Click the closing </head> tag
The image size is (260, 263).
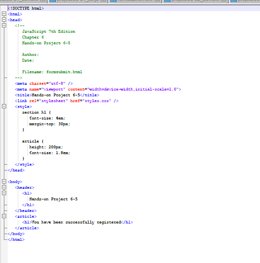(x=16, y=170)
